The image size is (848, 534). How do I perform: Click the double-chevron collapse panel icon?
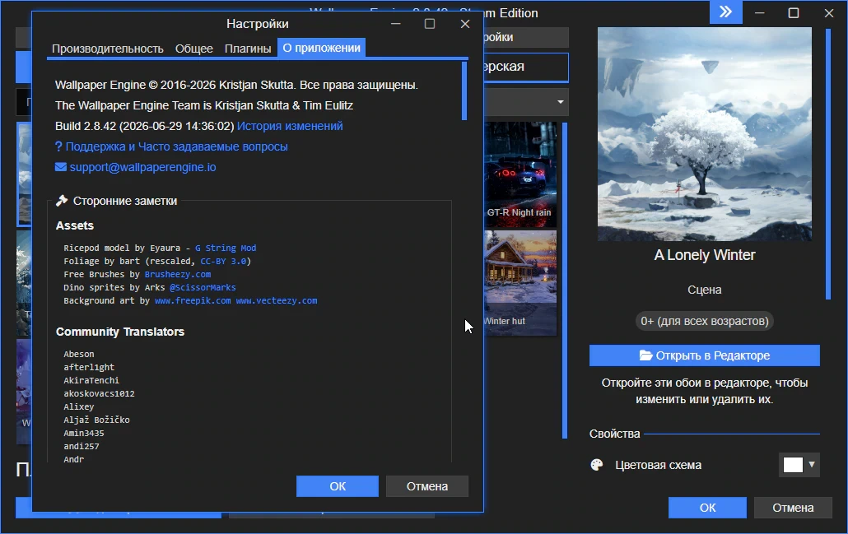pyautogui.click(x=725, y=12)
